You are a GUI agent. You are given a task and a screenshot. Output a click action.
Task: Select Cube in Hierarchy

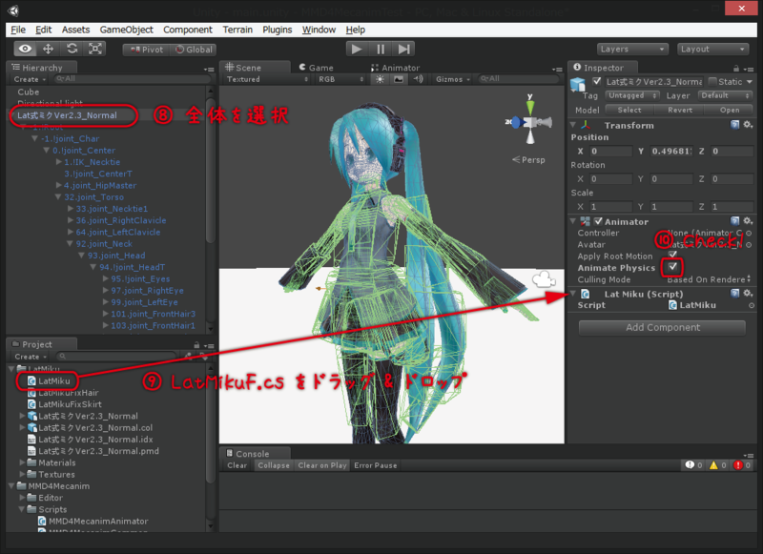coord(29,92)
